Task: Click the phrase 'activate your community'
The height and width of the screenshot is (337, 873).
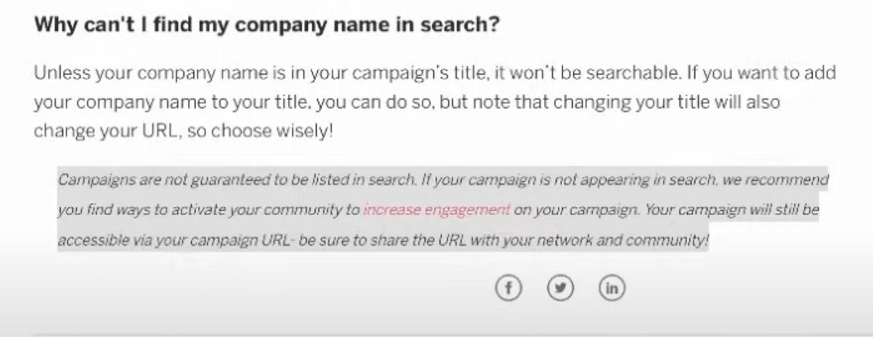Action: coord(265,210)
